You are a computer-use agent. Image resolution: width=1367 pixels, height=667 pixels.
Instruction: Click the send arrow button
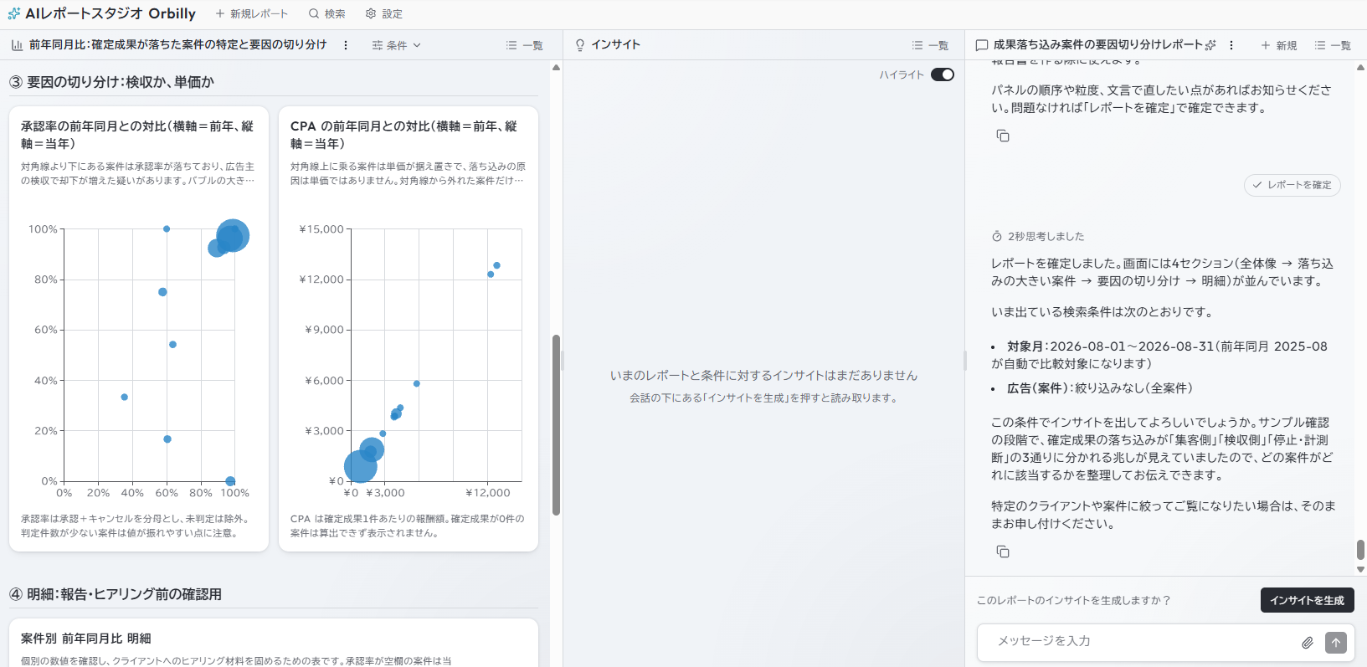tap(1336, 643)
